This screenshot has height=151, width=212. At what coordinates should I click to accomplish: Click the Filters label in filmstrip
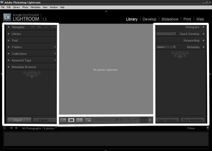(x=191, y=128)
